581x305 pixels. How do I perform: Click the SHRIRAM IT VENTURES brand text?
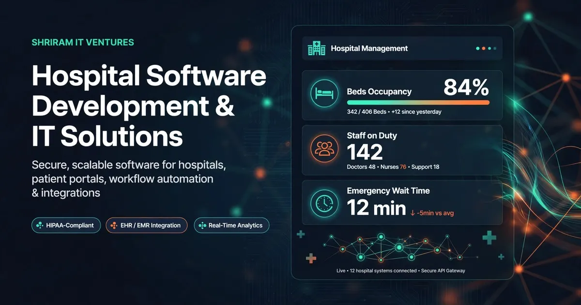83,43
